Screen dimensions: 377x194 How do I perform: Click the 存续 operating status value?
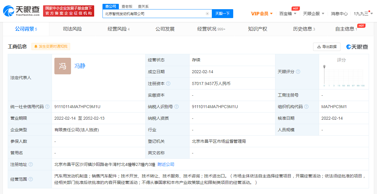pos(196,60)
